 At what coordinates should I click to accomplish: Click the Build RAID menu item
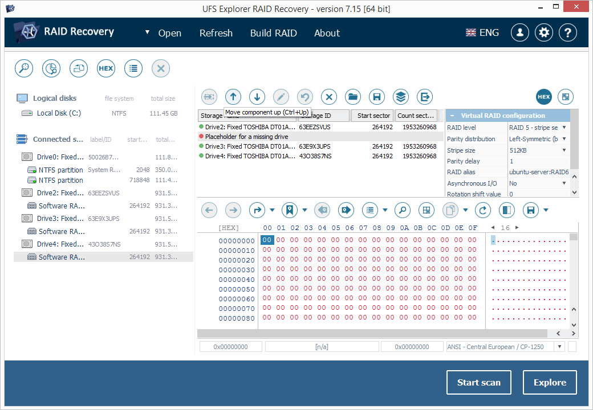tap(274, 33)
